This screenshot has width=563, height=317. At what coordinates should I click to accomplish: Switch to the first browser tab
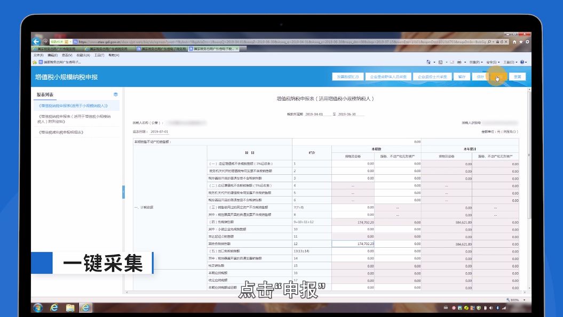coord(57,49)
